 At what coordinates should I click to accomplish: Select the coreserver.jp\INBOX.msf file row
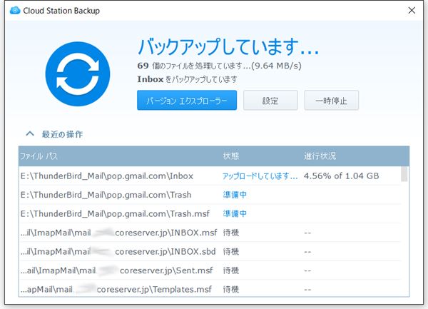(210, 233)
